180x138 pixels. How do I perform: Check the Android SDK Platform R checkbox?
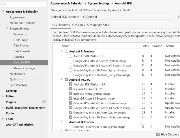(x=71, y=56)
